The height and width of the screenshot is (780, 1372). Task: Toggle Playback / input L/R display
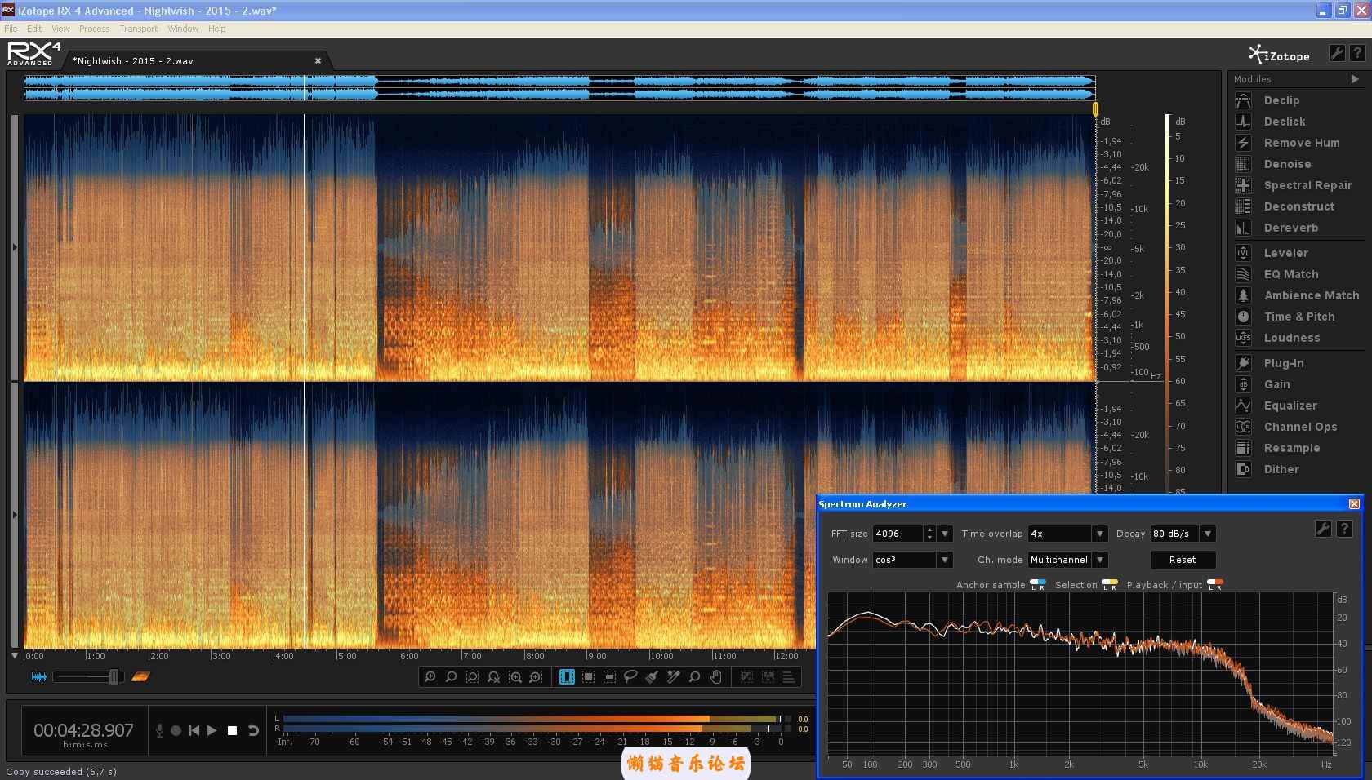(1215, 584)
